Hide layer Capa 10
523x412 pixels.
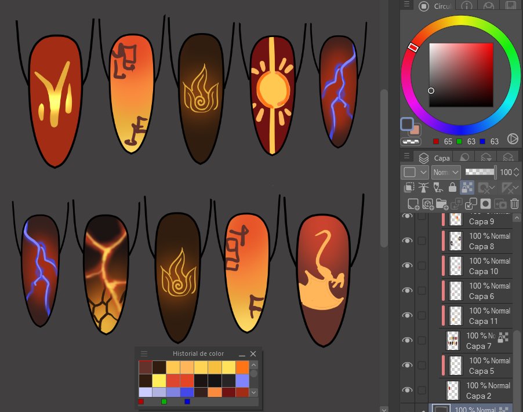point(407,265)
